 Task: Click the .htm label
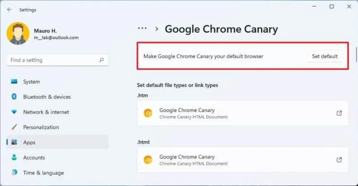click(x=142, y=95)
